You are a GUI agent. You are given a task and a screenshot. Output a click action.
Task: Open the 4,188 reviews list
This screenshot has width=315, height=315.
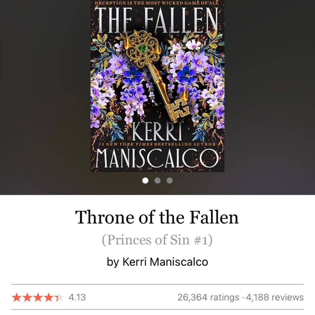[x=275, y=297]
